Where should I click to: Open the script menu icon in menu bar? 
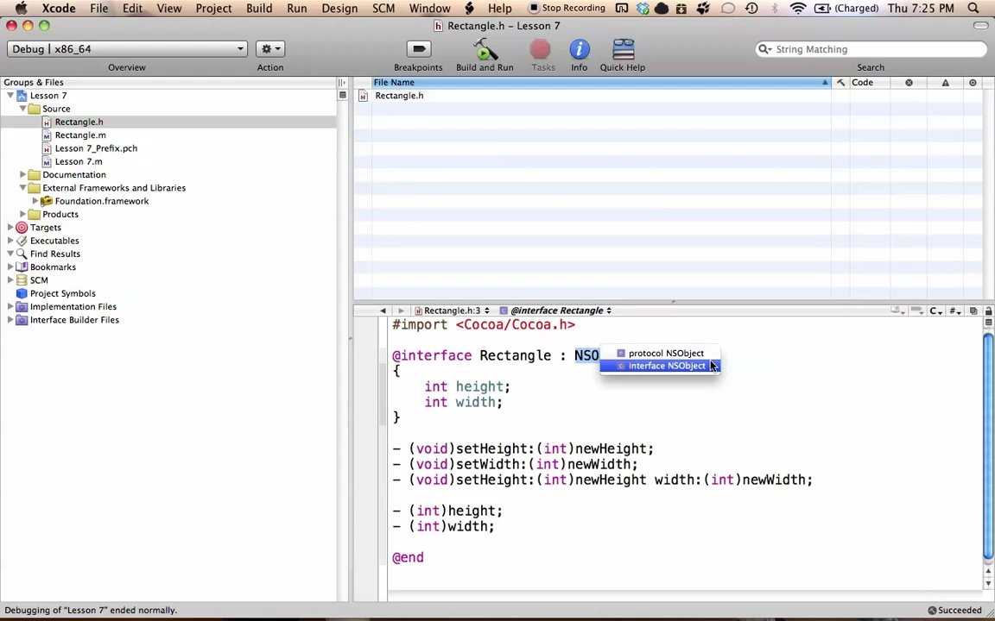(470, 9)
